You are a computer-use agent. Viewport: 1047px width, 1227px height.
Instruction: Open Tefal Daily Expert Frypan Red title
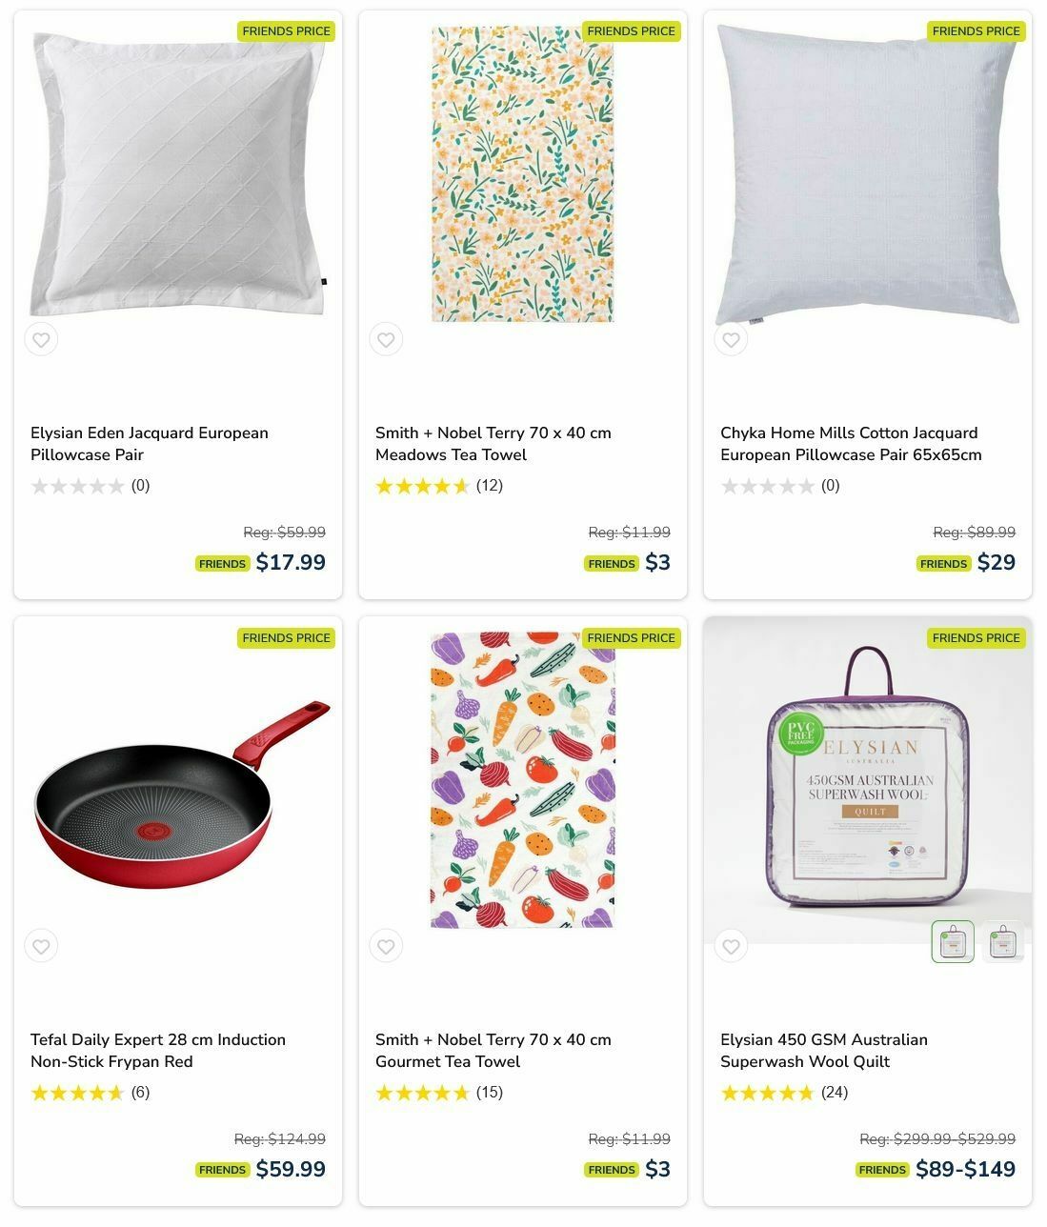(158, 1051)
